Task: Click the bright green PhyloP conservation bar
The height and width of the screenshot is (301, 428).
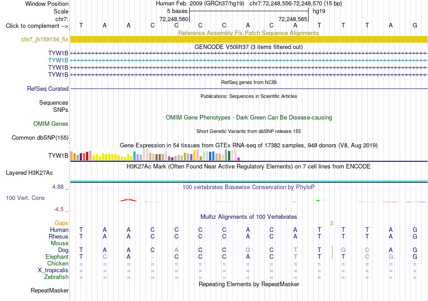Action: click(318, 200)
